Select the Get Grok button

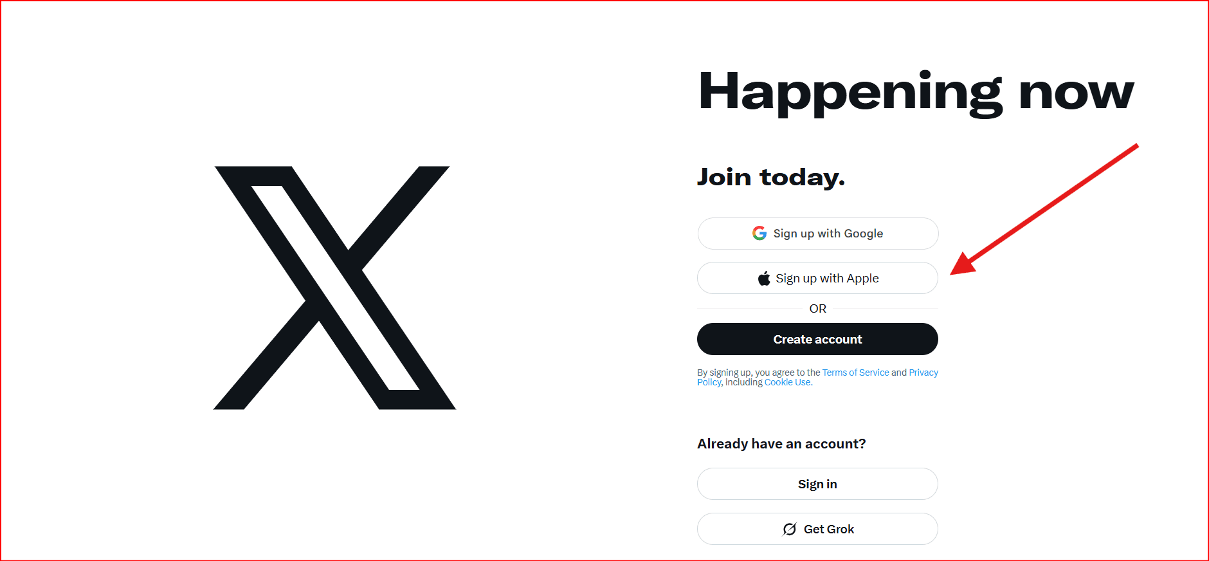818,529
